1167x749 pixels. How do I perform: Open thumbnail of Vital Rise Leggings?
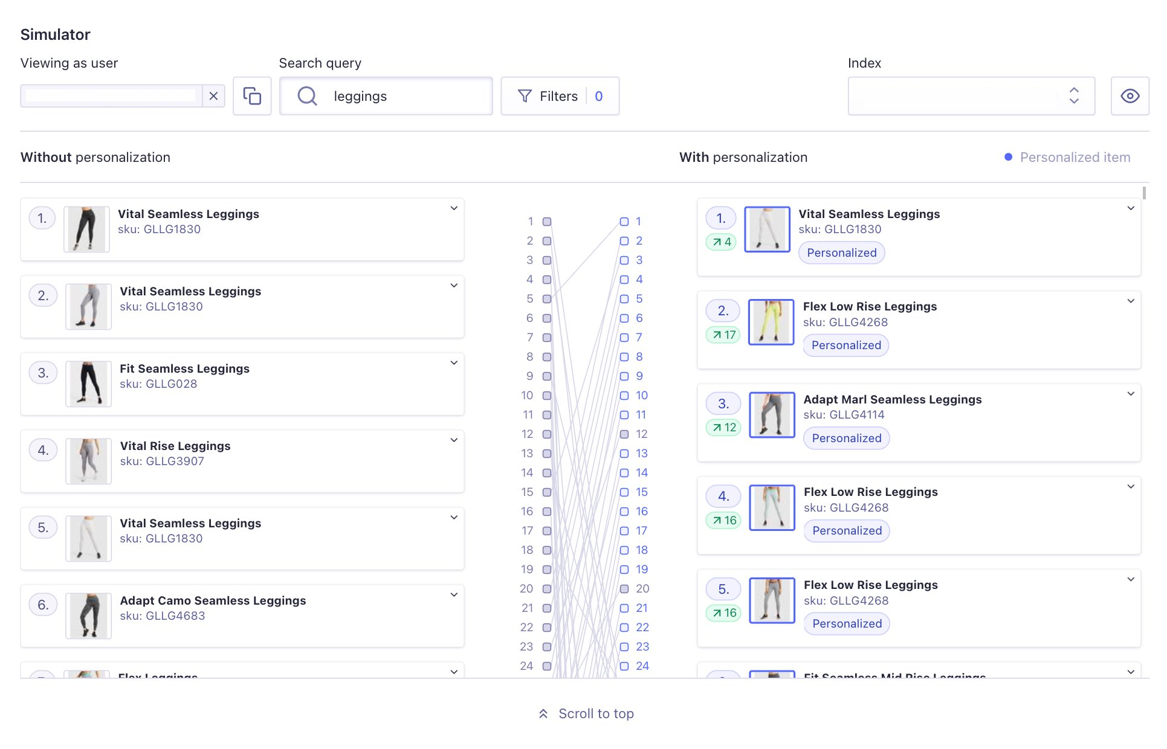point(88,461)
